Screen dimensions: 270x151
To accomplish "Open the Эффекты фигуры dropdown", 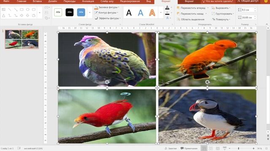I will pyautogui.click(x=108, y=18).
